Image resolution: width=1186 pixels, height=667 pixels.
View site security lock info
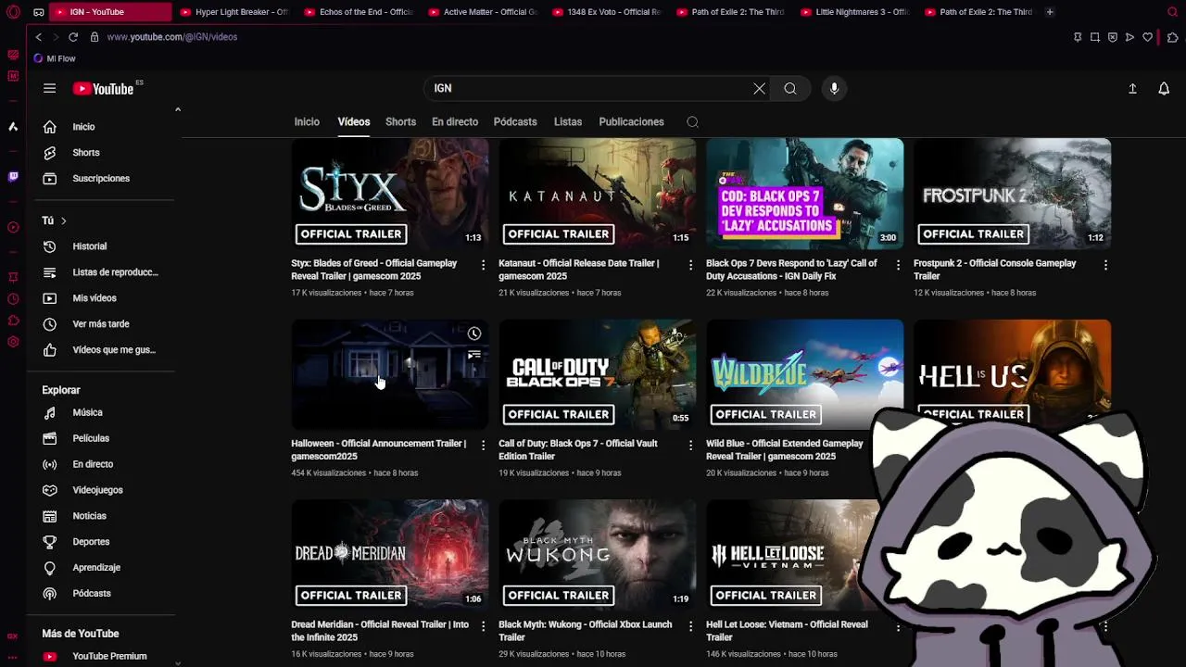(96, 37)
